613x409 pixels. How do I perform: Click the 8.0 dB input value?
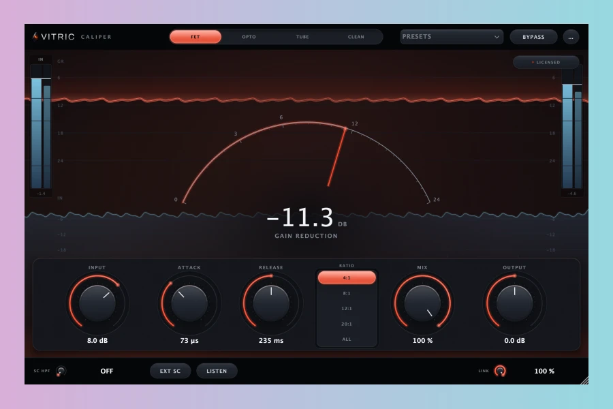point(97,341)
